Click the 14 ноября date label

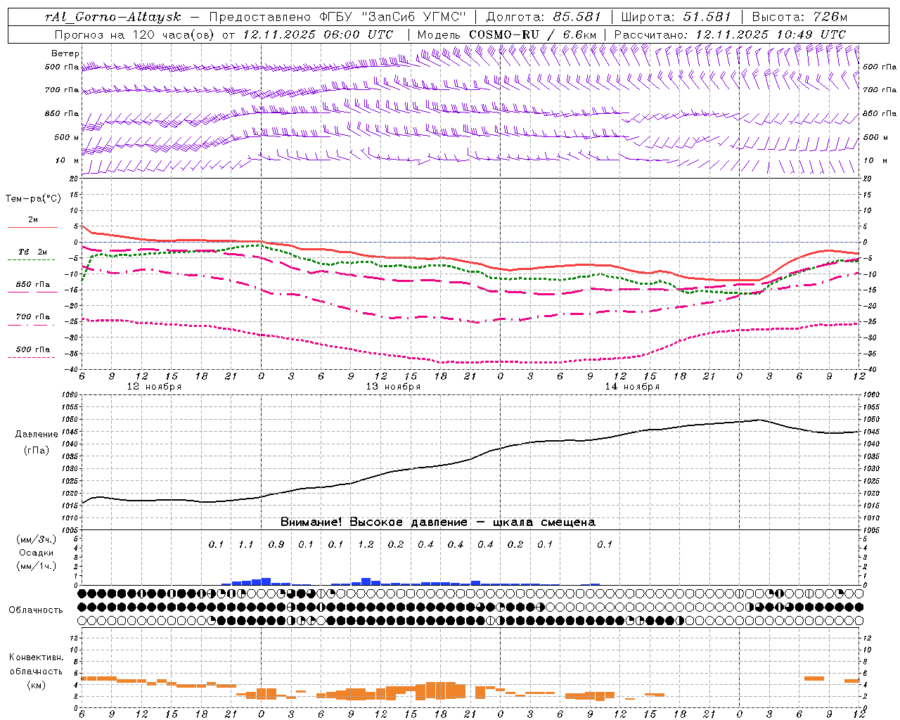pyautogui.click(x=632, y=387)
